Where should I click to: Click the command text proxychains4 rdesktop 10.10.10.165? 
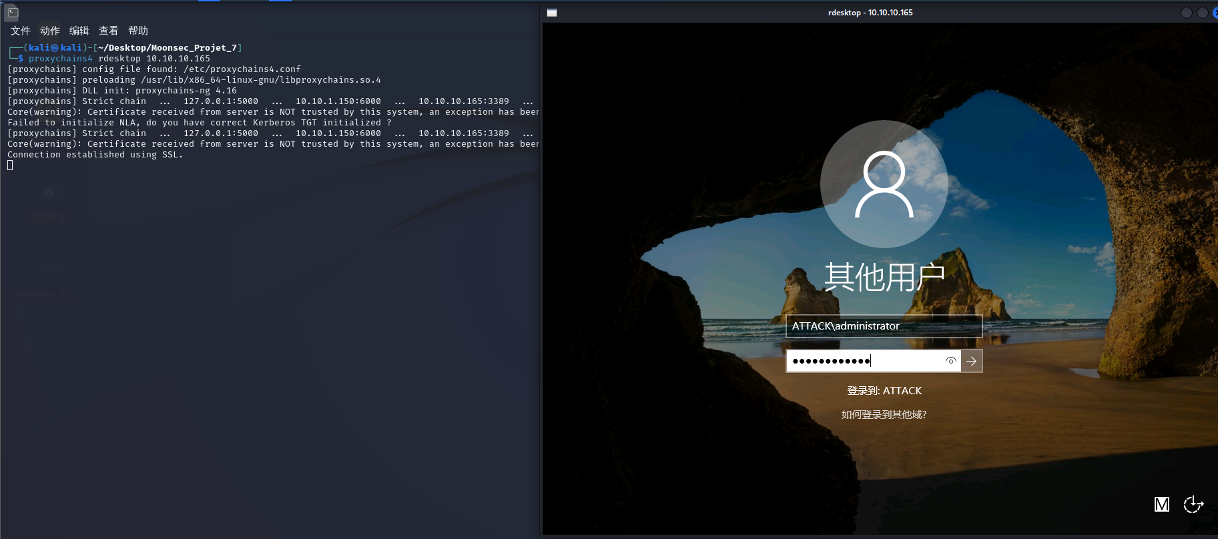pos(119,59)
